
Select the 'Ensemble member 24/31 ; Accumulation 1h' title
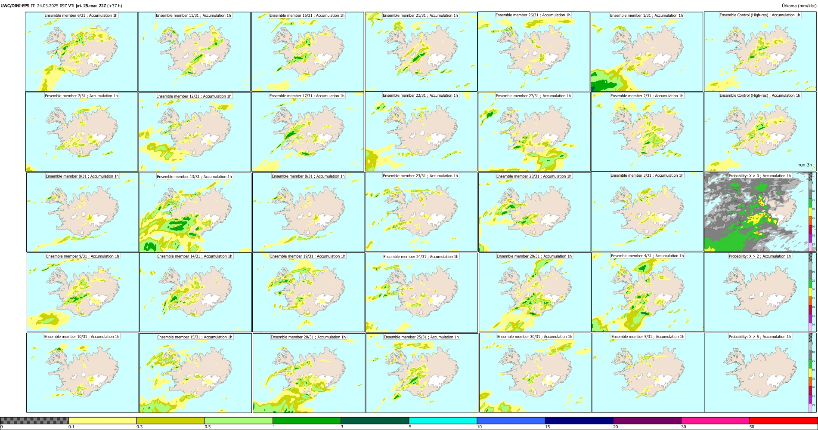click(x=421, y=257)
